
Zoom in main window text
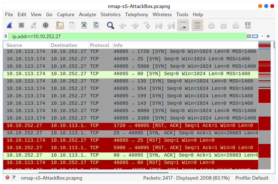point(211,25)
